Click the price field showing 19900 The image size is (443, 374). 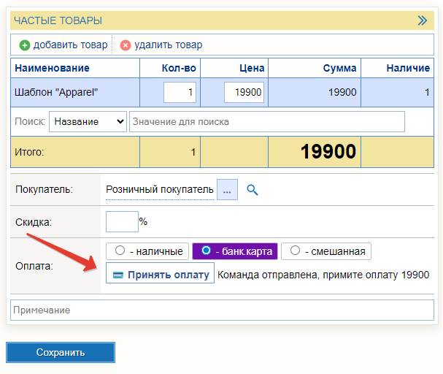click(x=244, y=93)
